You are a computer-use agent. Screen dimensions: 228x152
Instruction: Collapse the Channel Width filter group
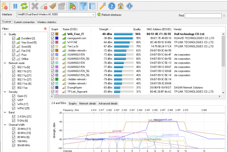pos(5,125)
